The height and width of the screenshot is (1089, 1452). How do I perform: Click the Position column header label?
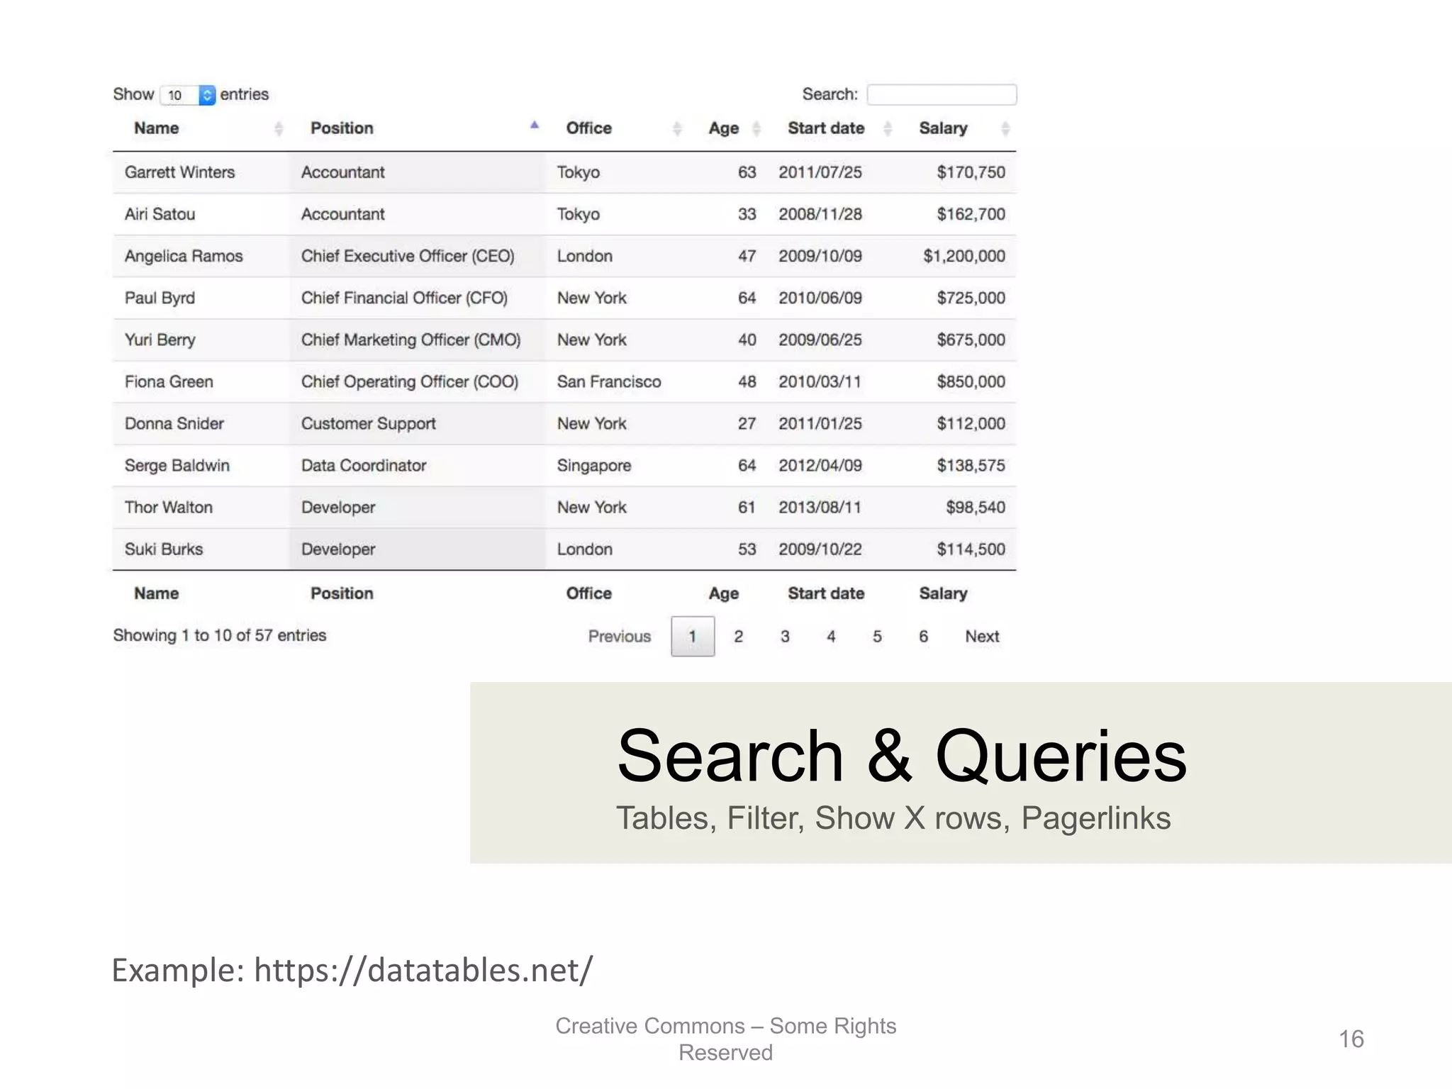[342, 128]
